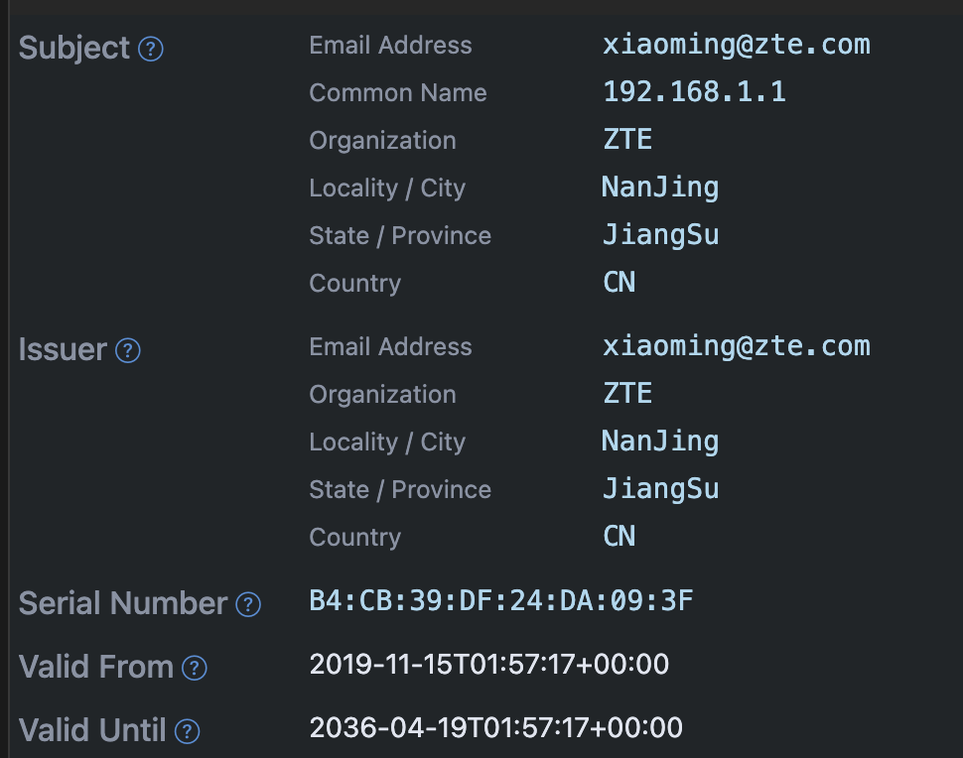
Task: Click the Common Name value 192.168.1.1
Action: click(695, 92)
